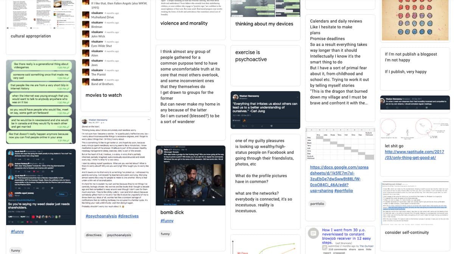This screenshot has height=254, width=454.
Task: Hide the Reddit neverkissed post
Action: (369, 249)
